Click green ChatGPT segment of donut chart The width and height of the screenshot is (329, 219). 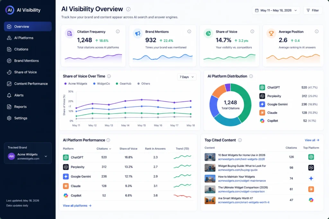point(246,100)
